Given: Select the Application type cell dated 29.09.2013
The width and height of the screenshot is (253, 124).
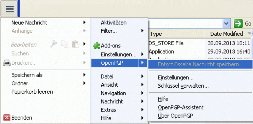Looking at the screenshot, I should 161,52.
